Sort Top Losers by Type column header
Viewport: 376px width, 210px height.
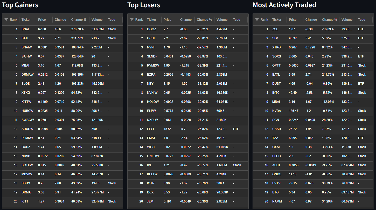236,20
